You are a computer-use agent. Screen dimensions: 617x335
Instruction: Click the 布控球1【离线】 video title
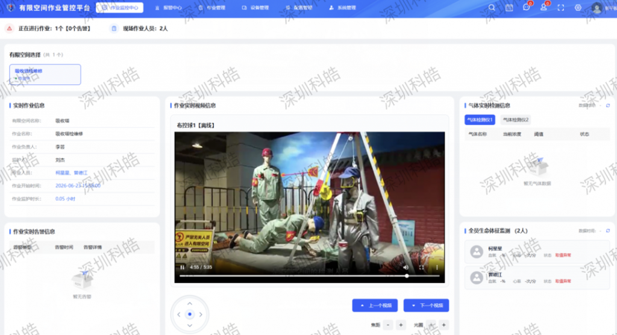pos(196,125)
